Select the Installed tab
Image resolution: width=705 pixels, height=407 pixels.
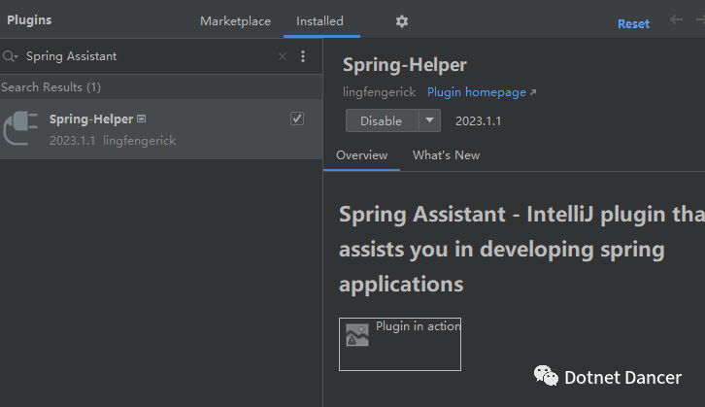point(319,21)
